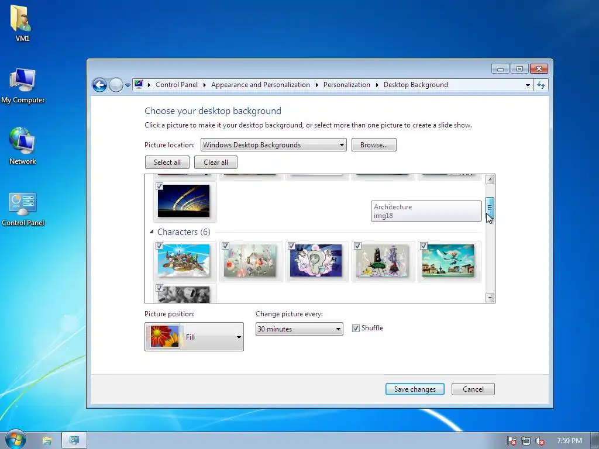Click the computer icon in address bar
599x449 pixels.
[139, 84]
